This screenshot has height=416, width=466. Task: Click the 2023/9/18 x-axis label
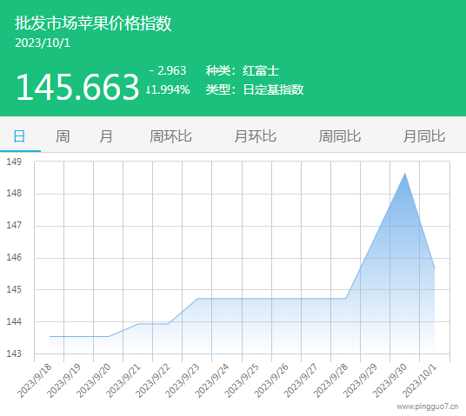pyautogui.click(x=34, y=380)
